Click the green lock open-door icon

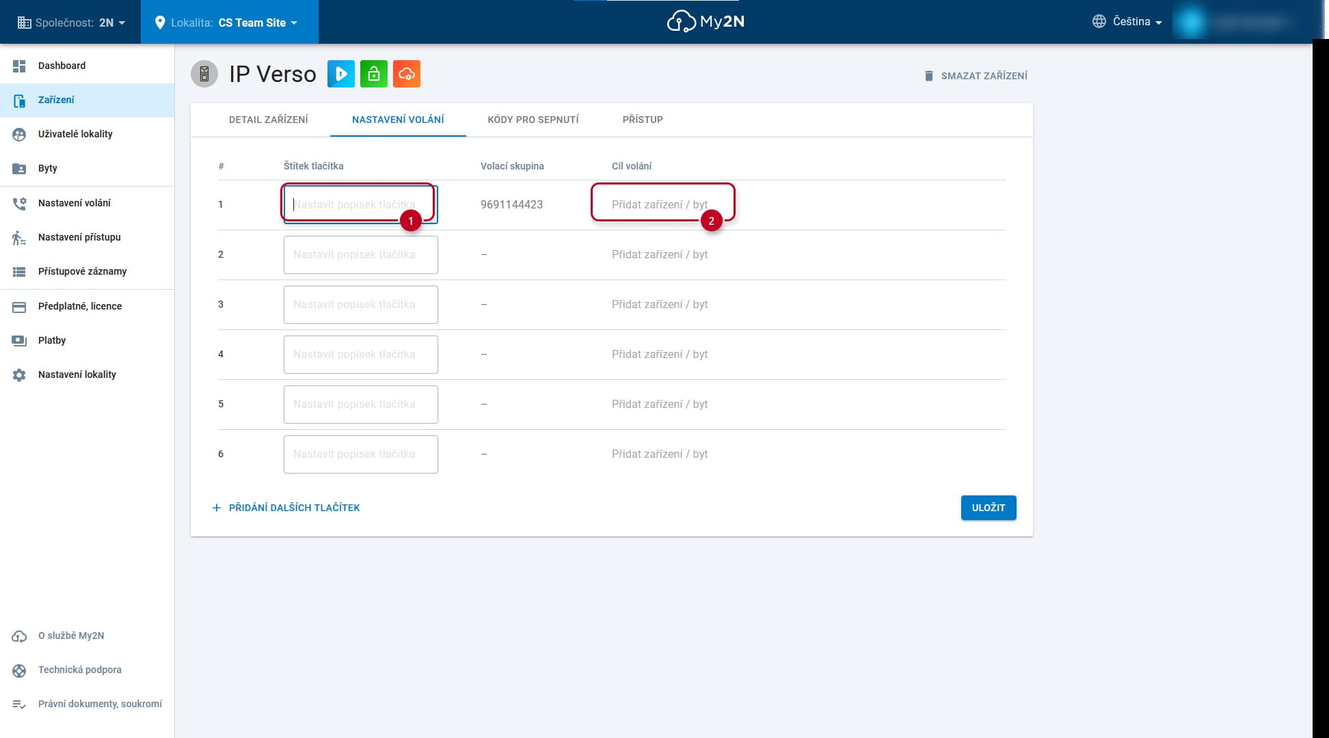point(374,74)
